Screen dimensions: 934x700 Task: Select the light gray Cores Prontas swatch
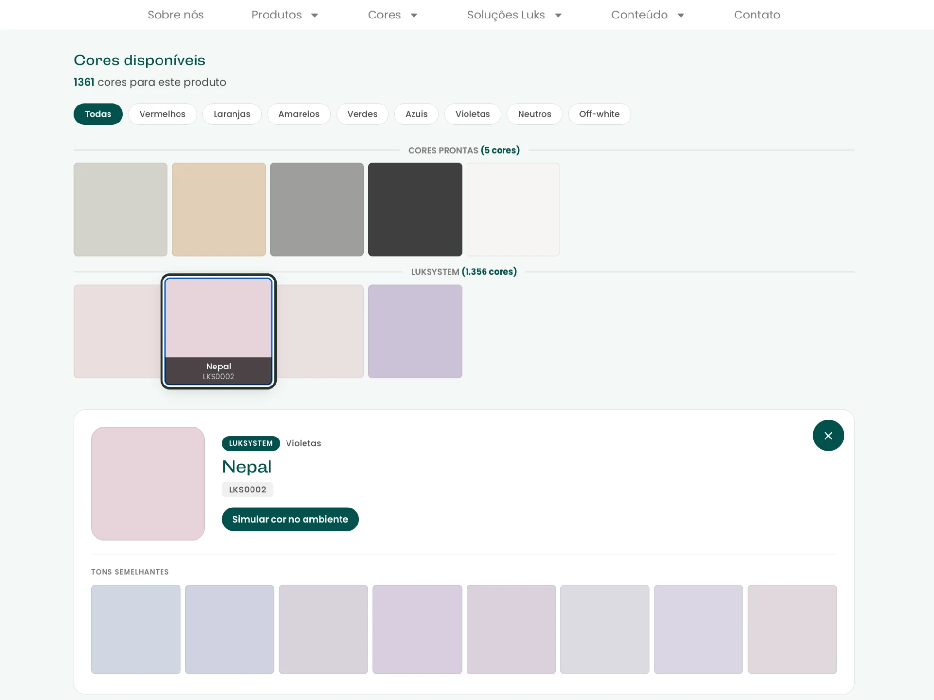121,210
